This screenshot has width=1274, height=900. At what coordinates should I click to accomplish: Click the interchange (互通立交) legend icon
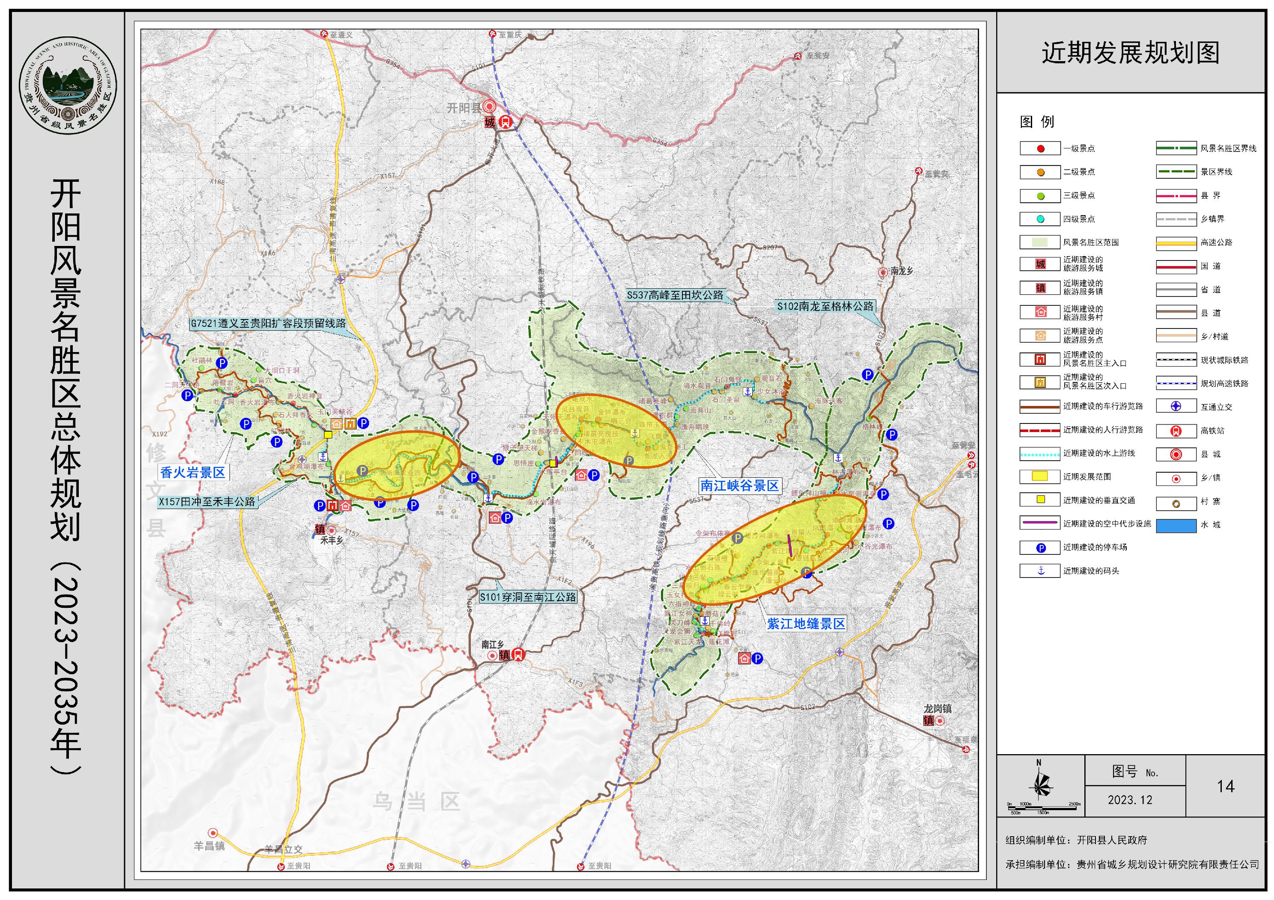[x=1175, y=406]
